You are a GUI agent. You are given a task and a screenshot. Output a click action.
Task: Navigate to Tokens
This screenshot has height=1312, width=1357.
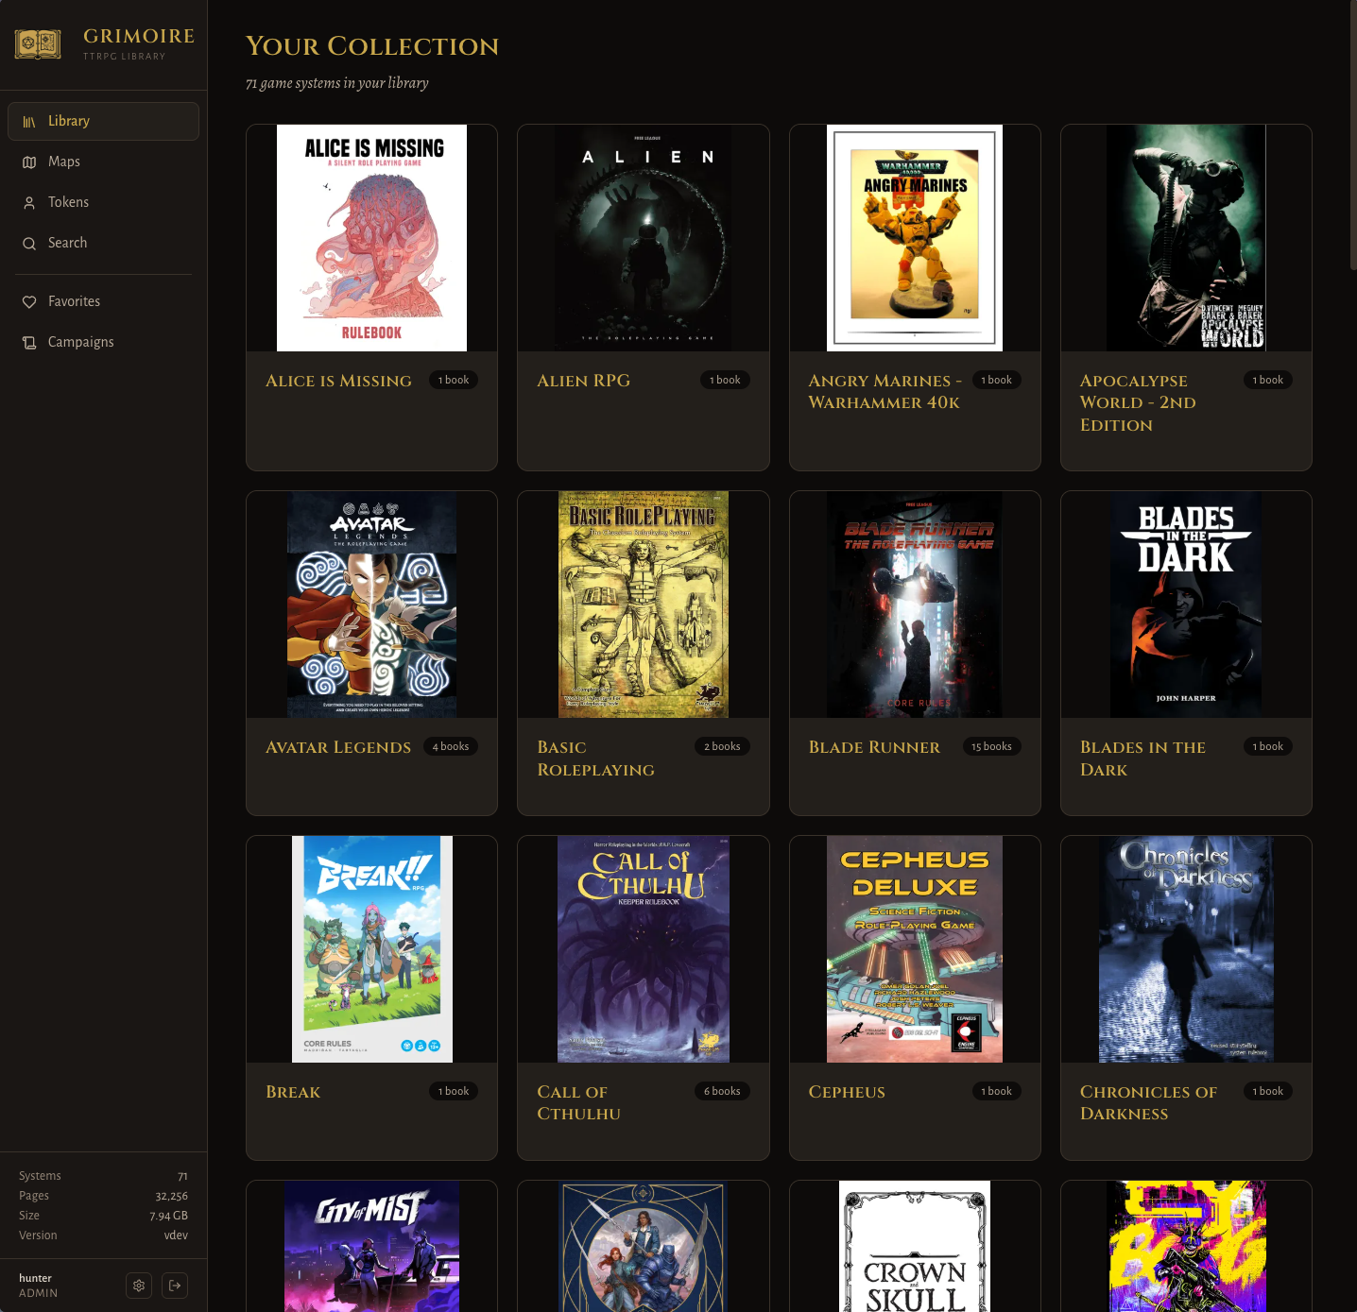tap(103, 202)
